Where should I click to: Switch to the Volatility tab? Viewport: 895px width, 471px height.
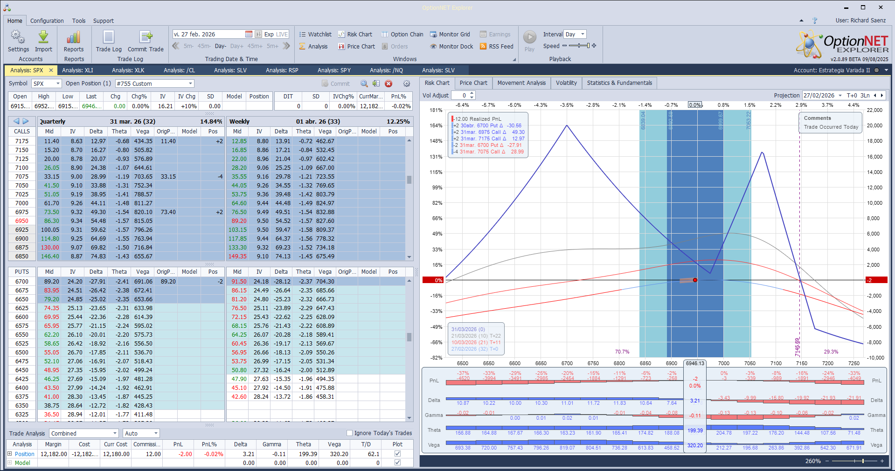[x=566, y=83]
